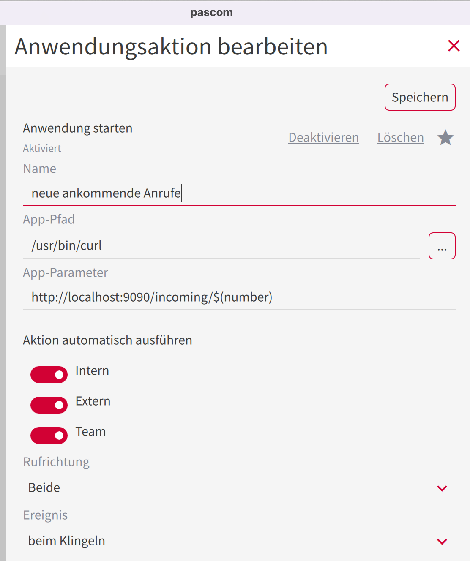Viewport: 470px width, 561px height.
Task: Disable the Extern automatic execution switch
Action: (49, 405)
